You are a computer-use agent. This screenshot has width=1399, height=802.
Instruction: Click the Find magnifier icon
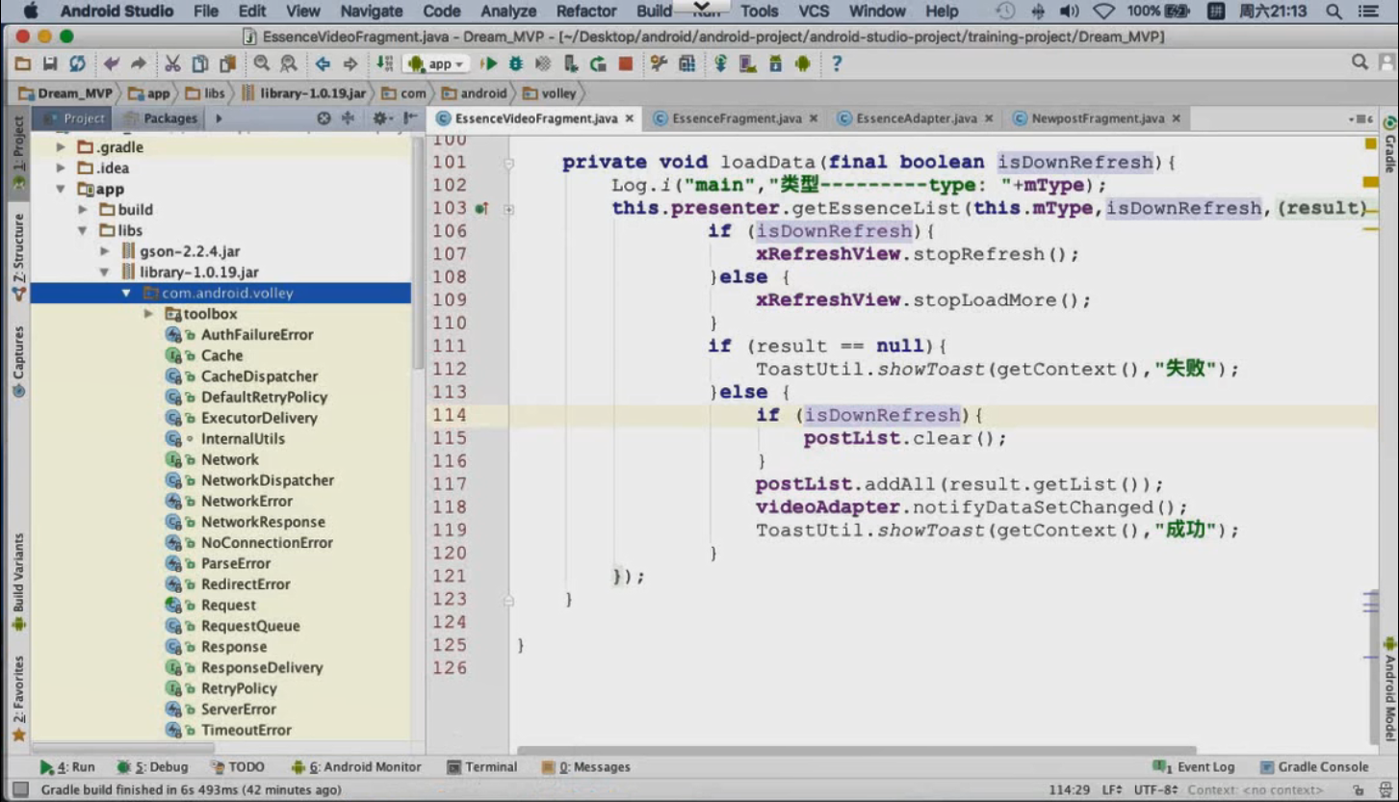coord(262,64)
